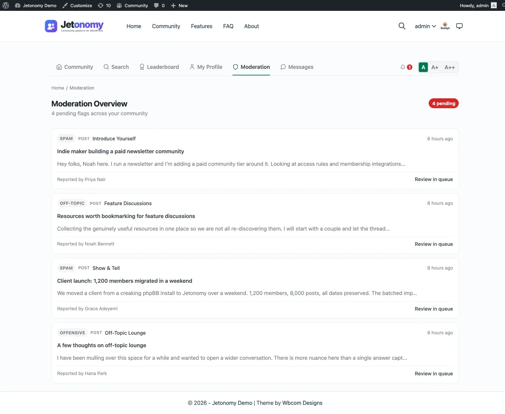Open the Jetonomy logo homepage link

(74, 26)
